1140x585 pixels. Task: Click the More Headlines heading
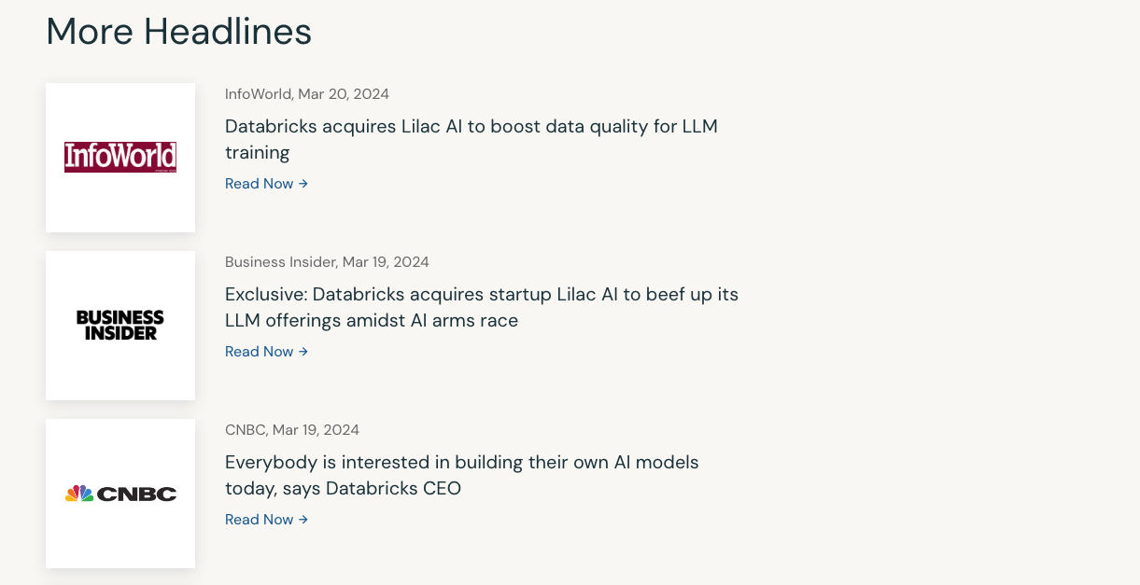coord(178,32)
